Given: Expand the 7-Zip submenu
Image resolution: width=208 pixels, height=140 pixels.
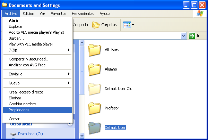Looking at the screenshot, I should coord(37,50).
